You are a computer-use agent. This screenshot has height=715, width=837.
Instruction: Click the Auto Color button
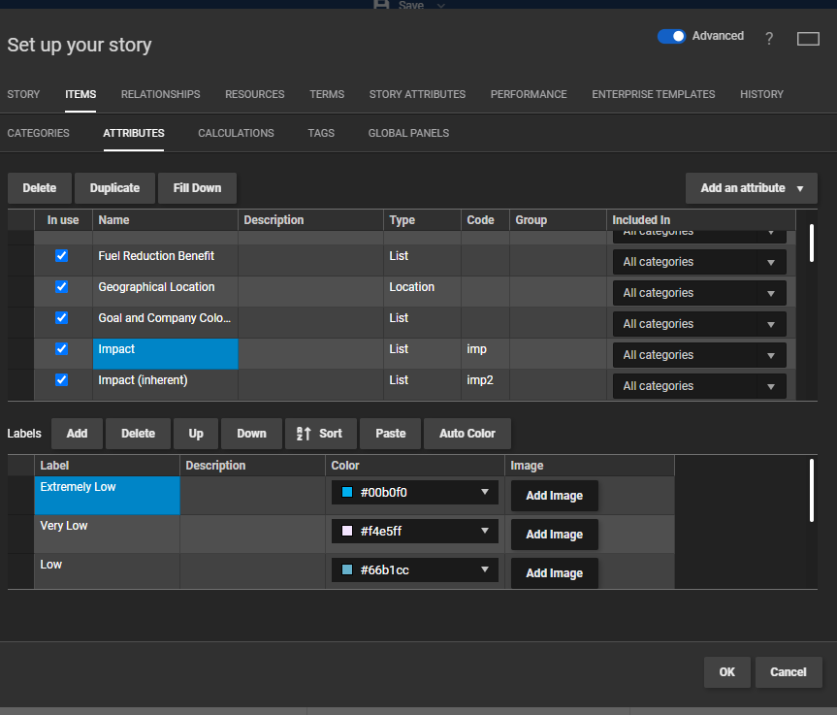[x=467, y=434]
